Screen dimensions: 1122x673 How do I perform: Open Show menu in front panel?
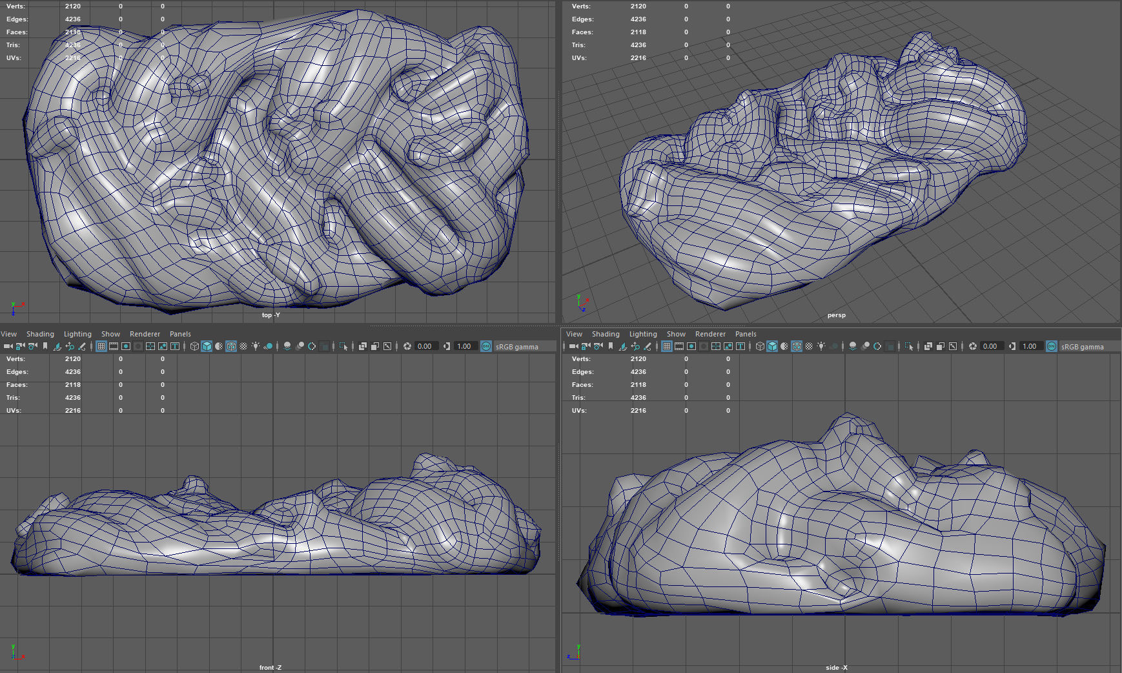(x=110, y=334)
